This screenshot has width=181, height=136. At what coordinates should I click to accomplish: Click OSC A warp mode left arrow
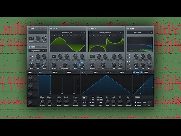[60, 66]
